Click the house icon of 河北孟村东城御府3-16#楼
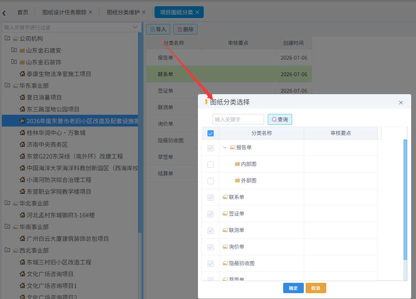Screen dimensions: 416x299 [22, 215]
